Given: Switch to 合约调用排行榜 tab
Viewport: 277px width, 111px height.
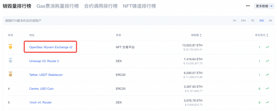Looking at the screenshot, I should point(101,6).
